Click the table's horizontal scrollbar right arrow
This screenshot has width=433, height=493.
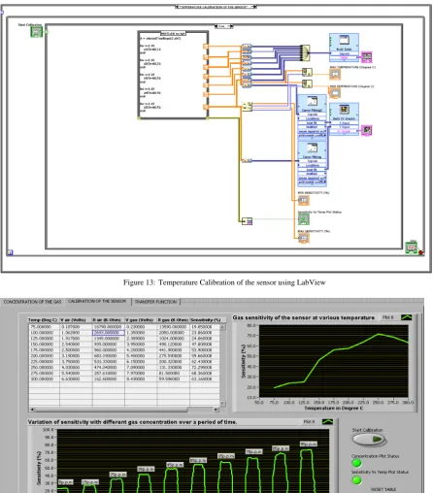tap(216, 410)
